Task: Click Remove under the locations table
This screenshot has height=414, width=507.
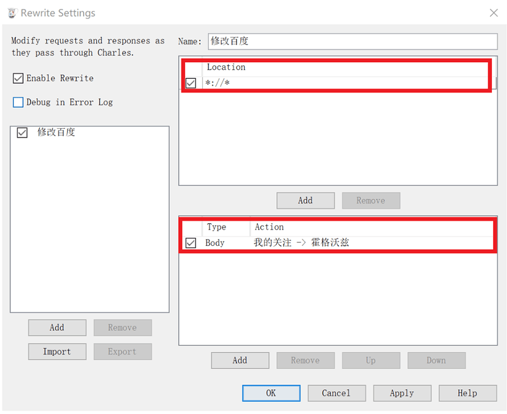Action: [371, 200]
